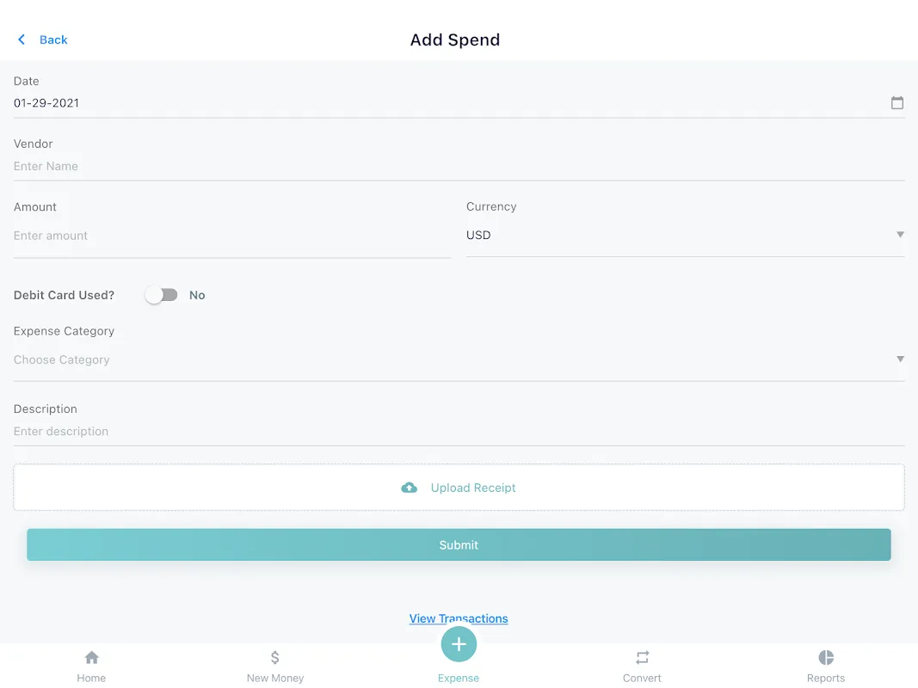Open the Choose Category dropdown
The image size is (918, 688).
point(459,359)
